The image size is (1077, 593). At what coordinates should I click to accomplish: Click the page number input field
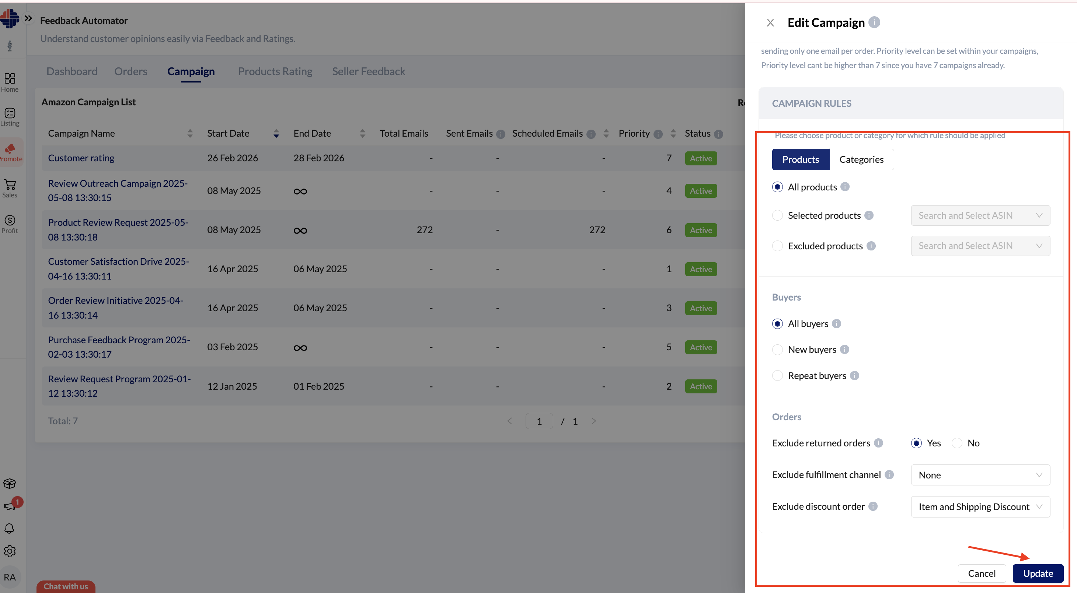538,421
